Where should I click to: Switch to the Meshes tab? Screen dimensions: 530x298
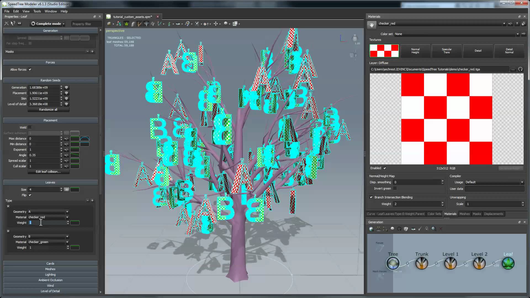pyautogui.click(x=464, y=214)
